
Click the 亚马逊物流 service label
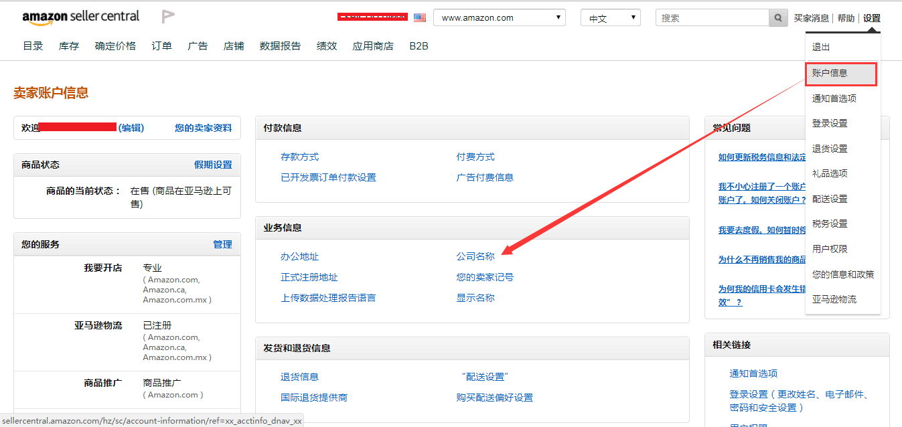pos(98,325)
